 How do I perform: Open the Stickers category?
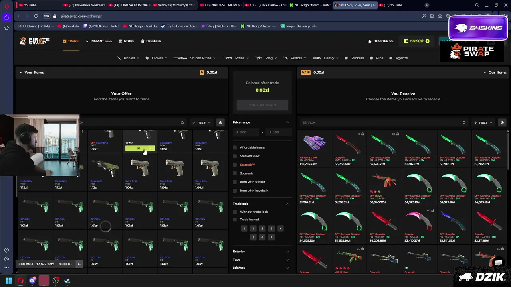click(355, 58)
